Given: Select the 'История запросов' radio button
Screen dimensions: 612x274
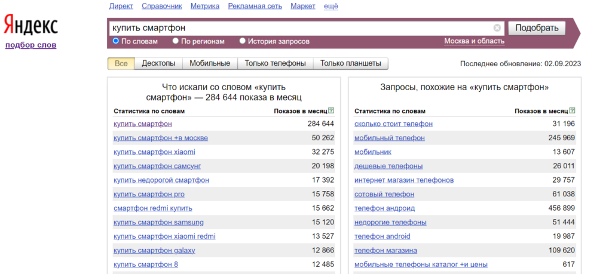Looking at the screenshot, I should 243,41.
